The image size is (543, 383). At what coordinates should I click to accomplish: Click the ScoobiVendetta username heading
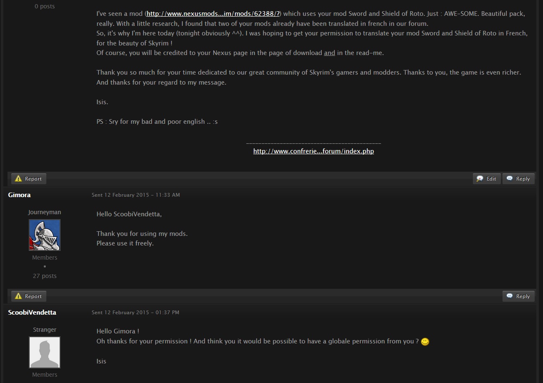pyautogui.click(x=32, y=313)
